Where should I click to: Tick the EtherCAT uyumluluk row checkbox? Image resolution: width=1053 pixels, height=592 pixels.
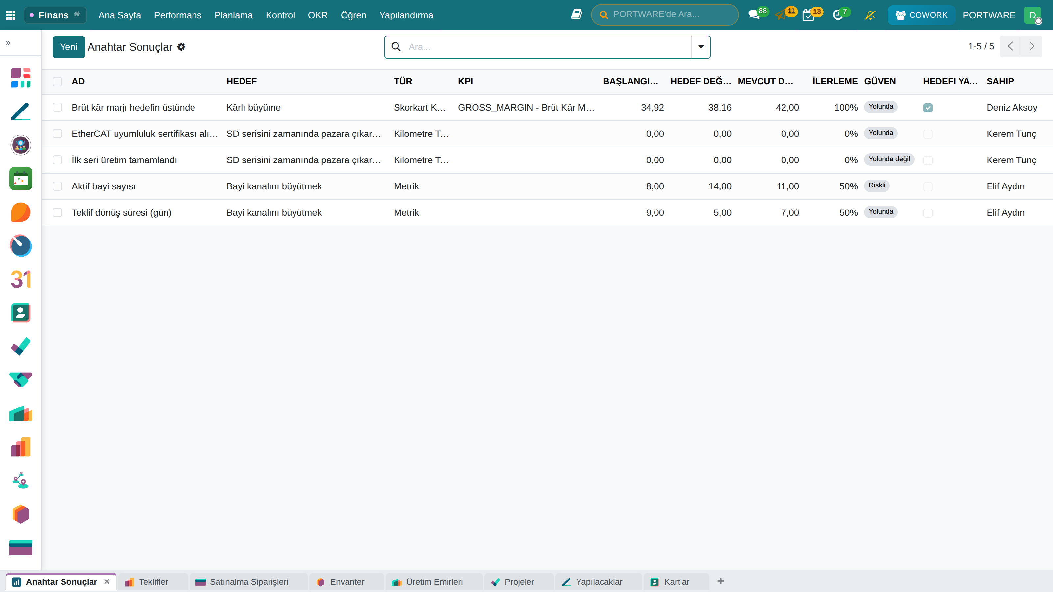(x=57, y=134)
